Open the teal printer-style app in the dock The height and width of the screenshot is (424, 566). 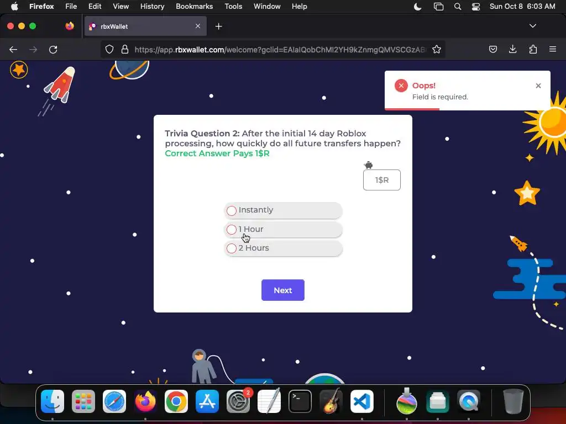click(x=438, y=401)
